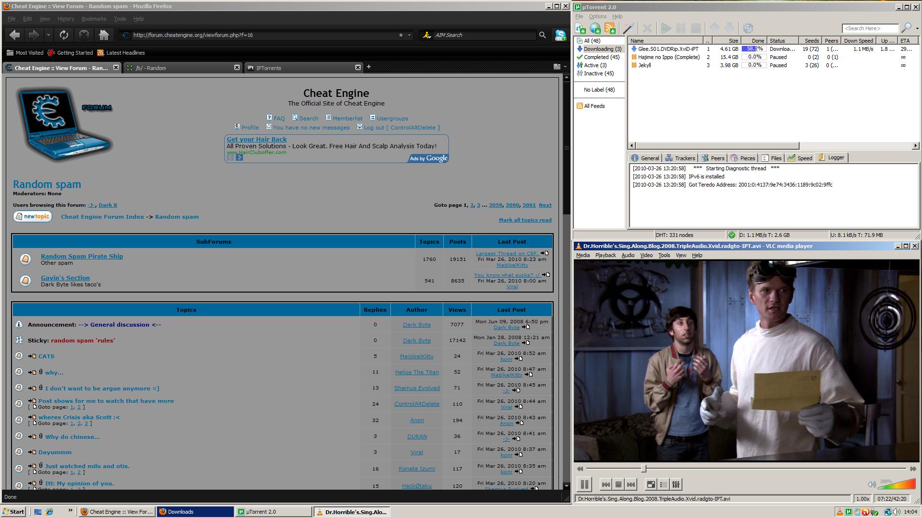Viewport: 922px width, 518px height.
Task: Open the Gavin's Section forum link
Action: 65,278
